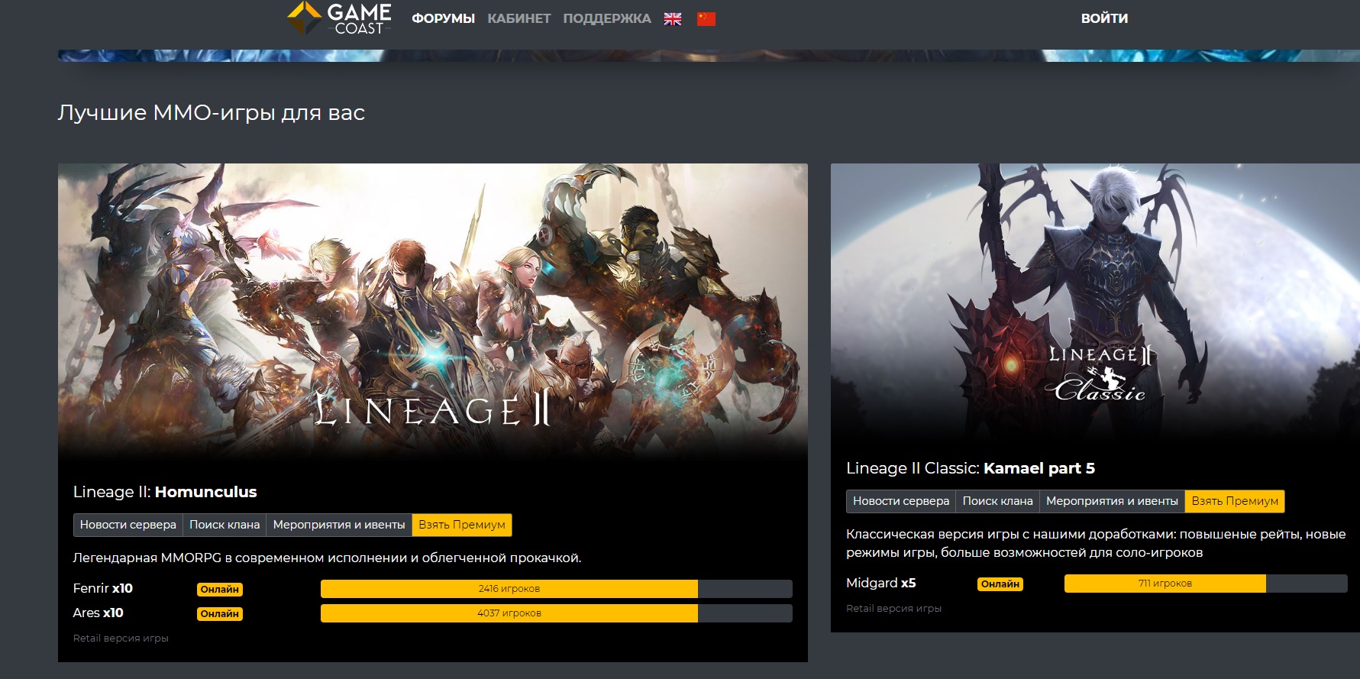The image size is (1360, 679).
Task: Switch language with the UK flag icon
Action: pos(673,19)
